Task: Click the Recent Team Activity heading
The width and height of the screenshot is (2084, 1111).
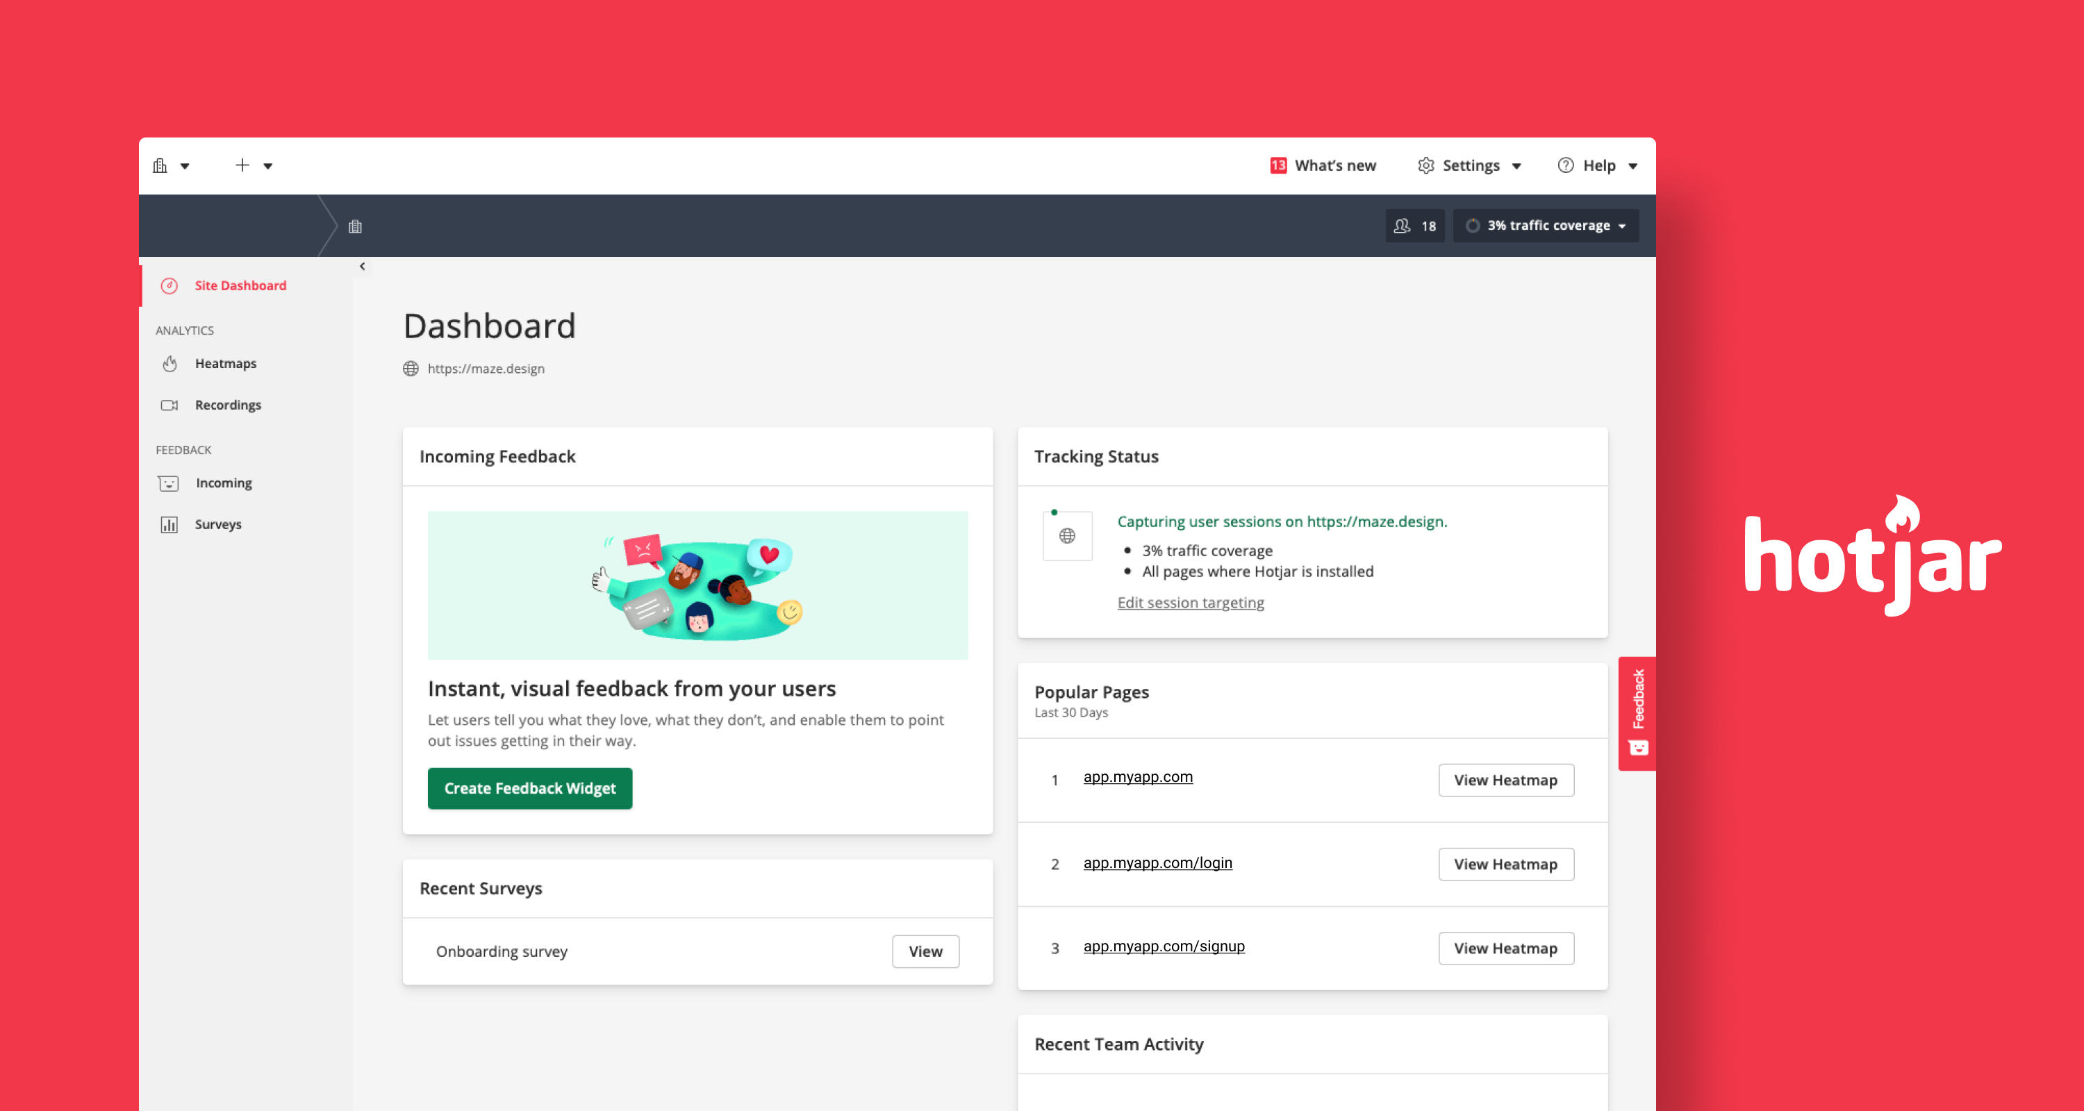Action: tap(1119, 1045)
